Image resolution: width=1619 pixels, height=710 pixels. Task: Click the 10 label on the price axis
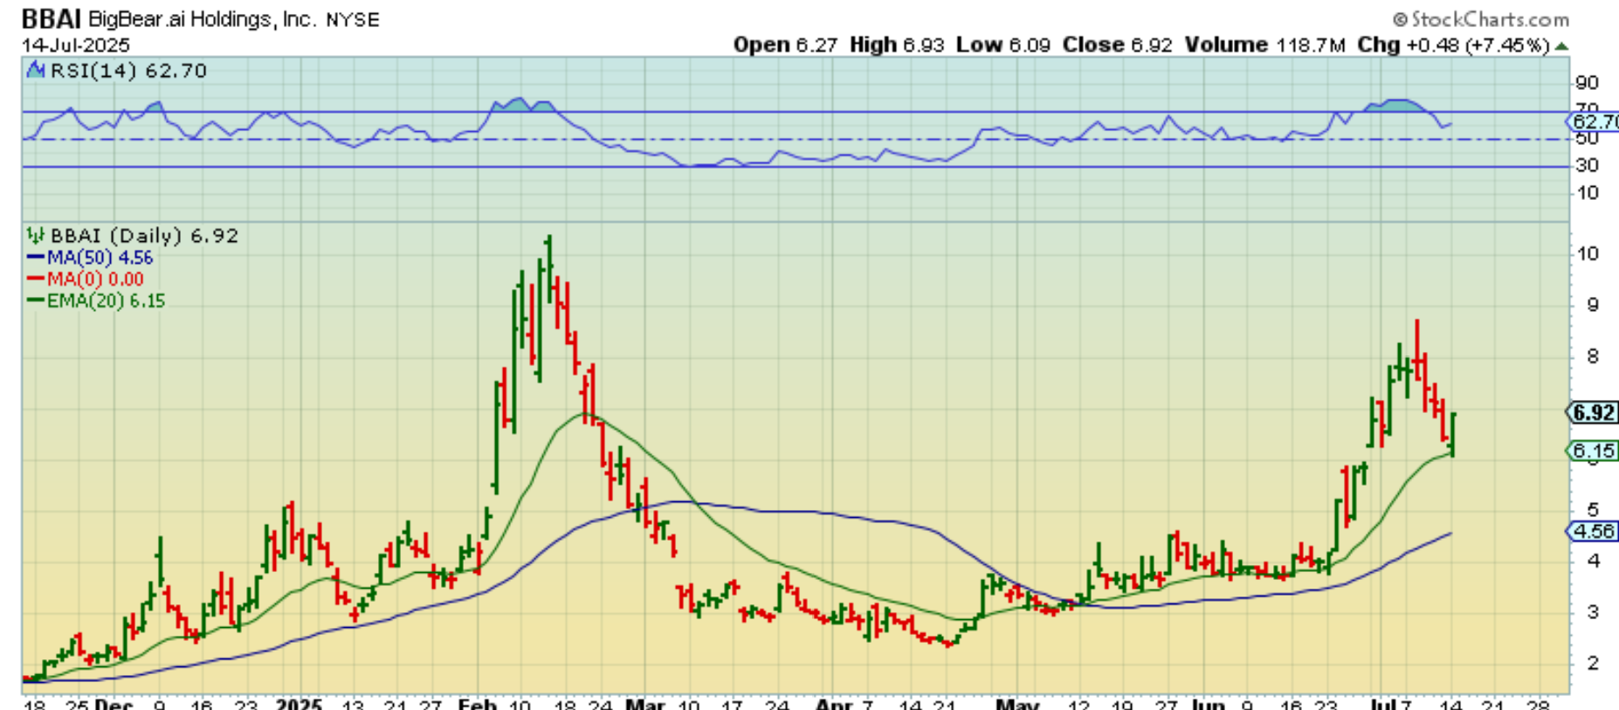tap(1587, 253)
